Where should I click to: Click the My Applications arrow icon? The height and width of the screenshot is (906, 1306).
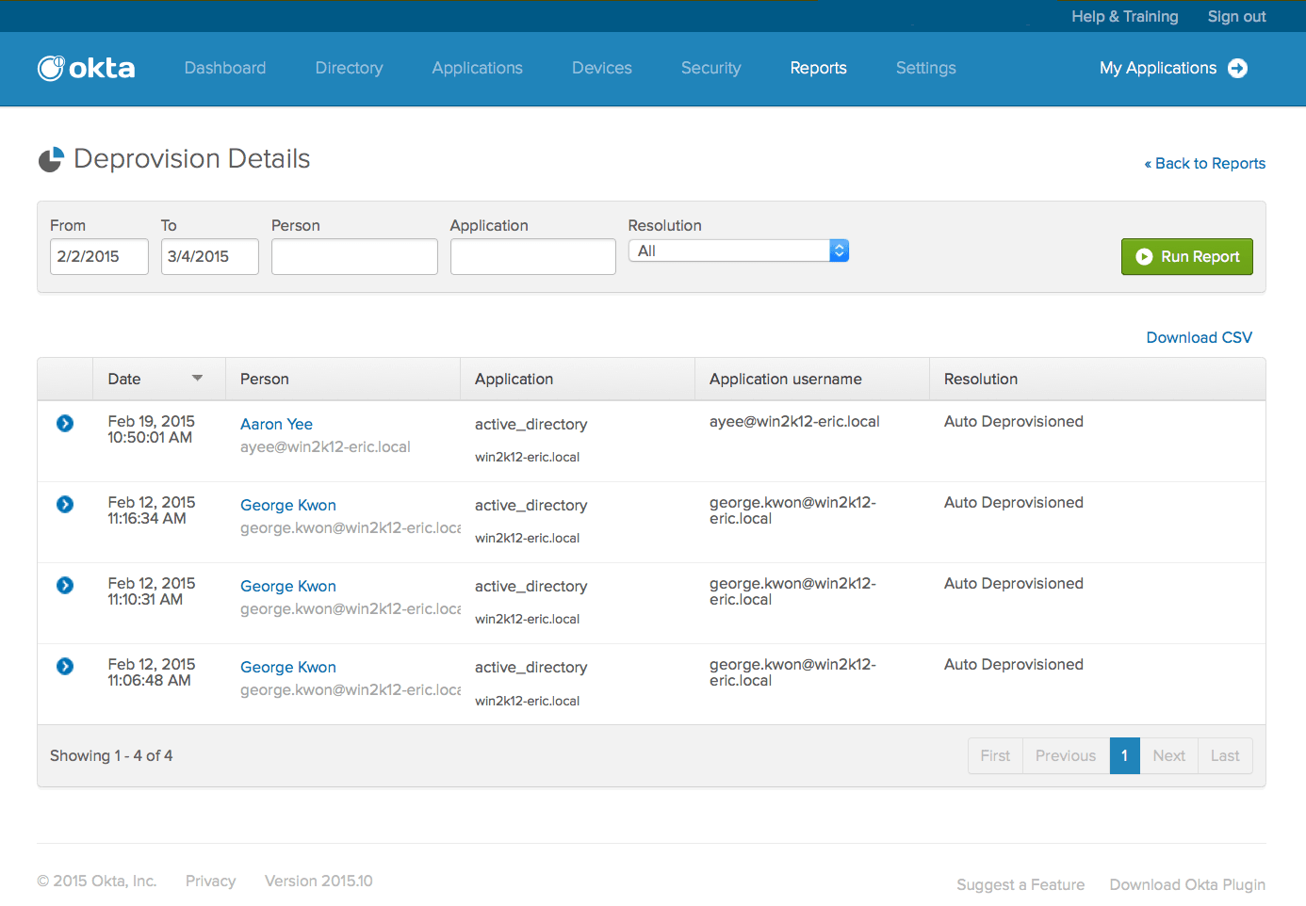[x=1237, y=68]
